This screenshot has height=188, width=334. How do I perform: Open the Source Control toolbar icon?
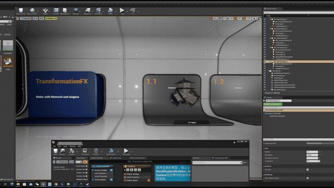pos(32,11)
